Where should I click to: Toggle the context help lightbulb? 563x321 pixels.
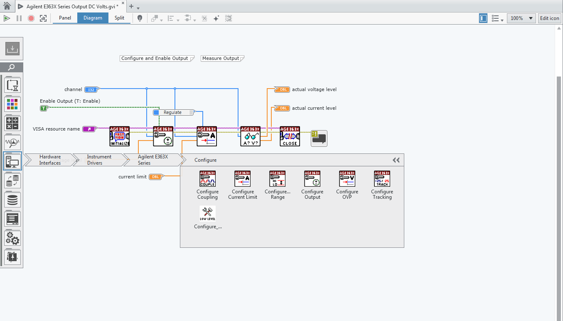tap(140, 18)
